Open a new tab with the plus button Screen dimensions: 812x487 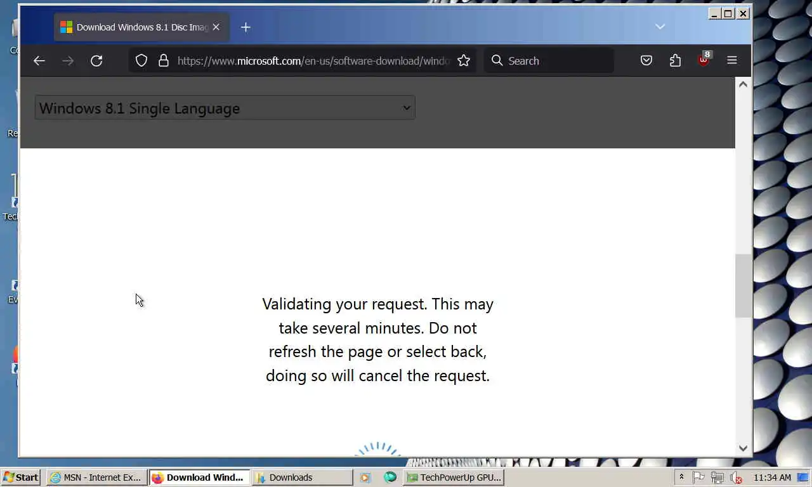point(246,27)
